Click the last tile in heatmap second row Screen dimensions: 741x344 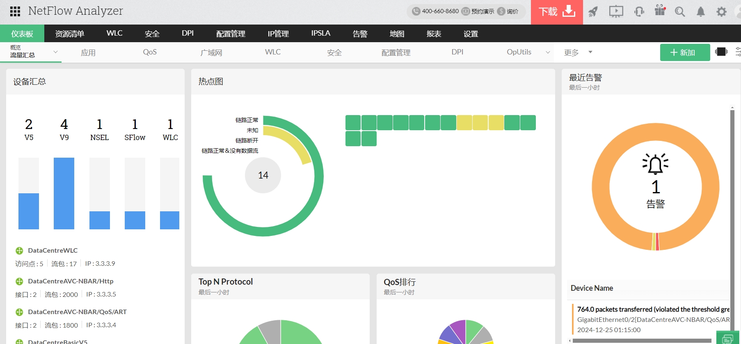pos(369,138)
